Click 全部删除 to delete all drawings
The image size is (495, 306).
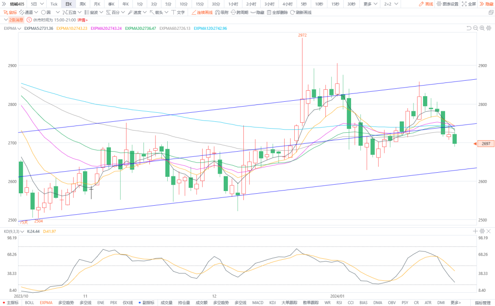click(277, 12)
